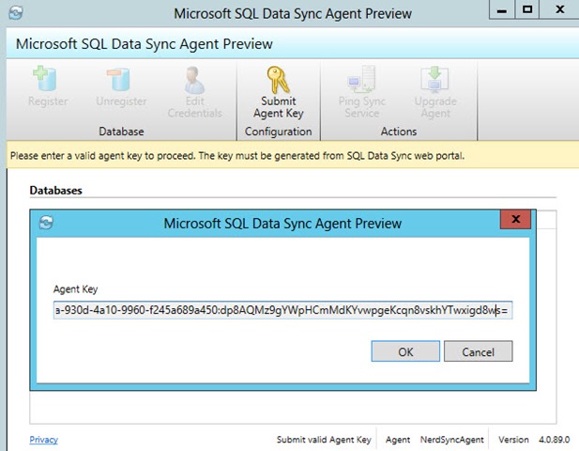Click the Ping Sync Service icon
This screenshot has width=579, height=451.
(361, 79)
